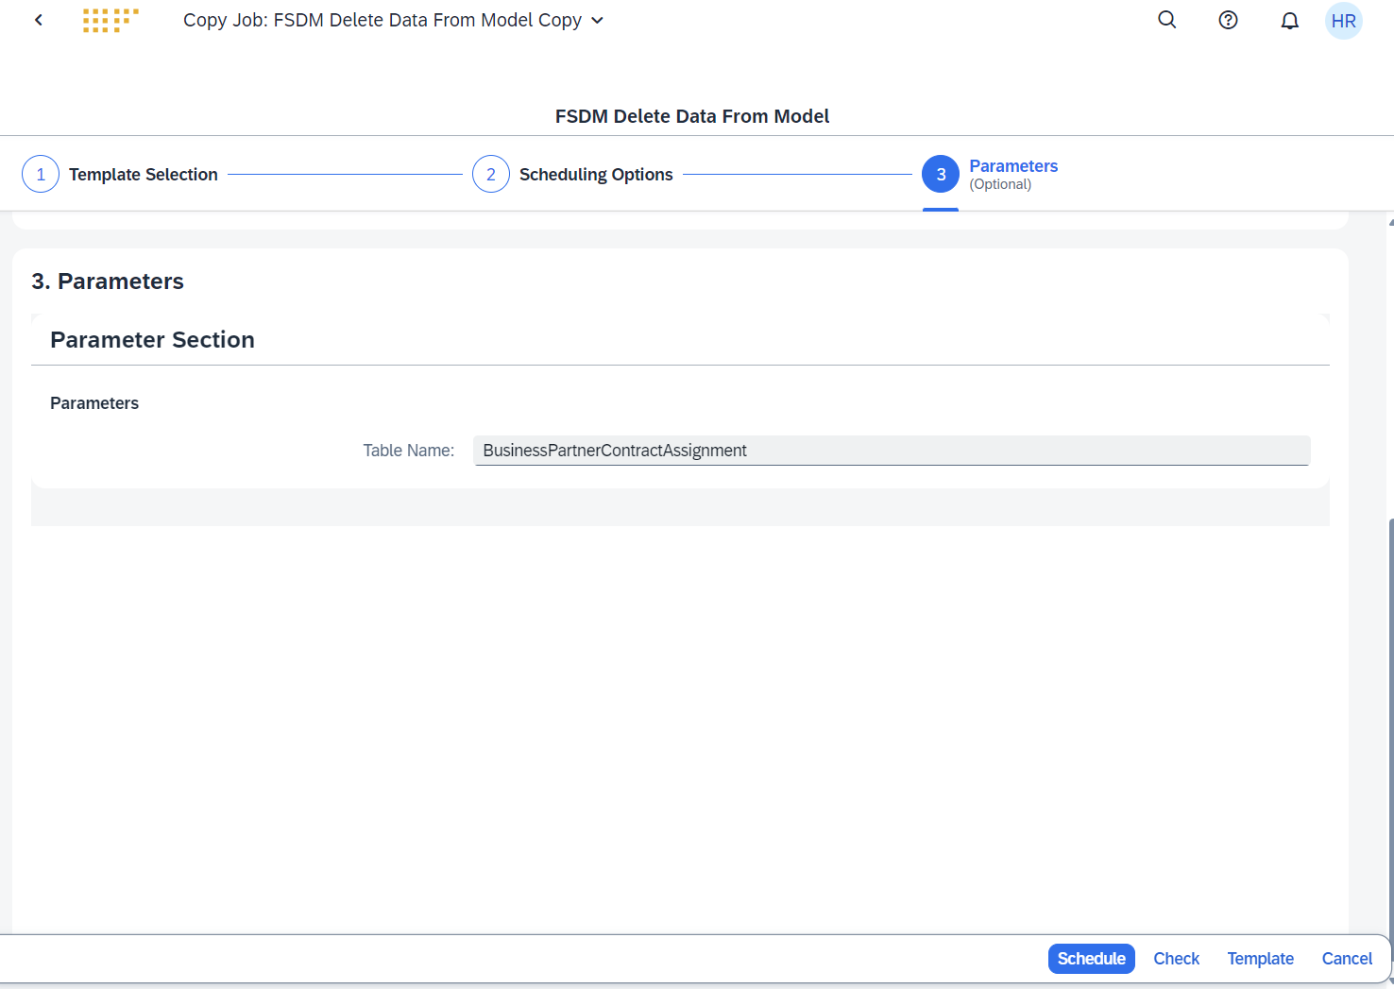
Task: Collapse the Parameter Section header
Action: click(152, 339)
